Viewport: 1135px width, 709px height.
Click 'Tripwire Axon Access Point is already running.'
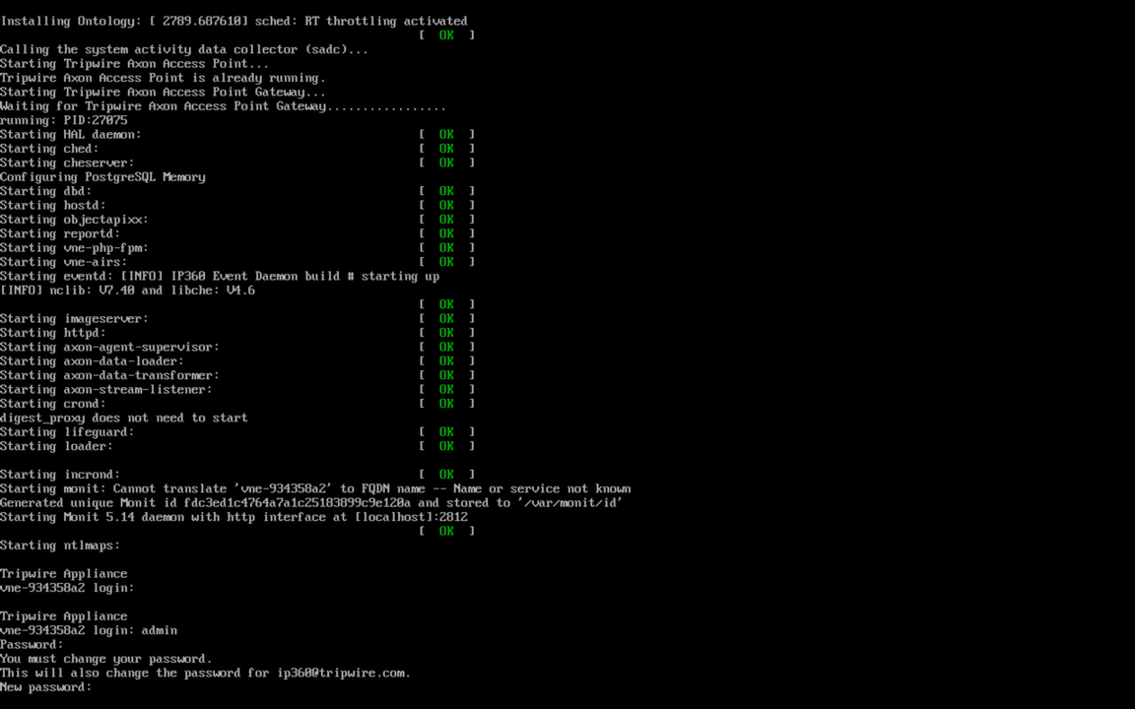tap(163, 78)
